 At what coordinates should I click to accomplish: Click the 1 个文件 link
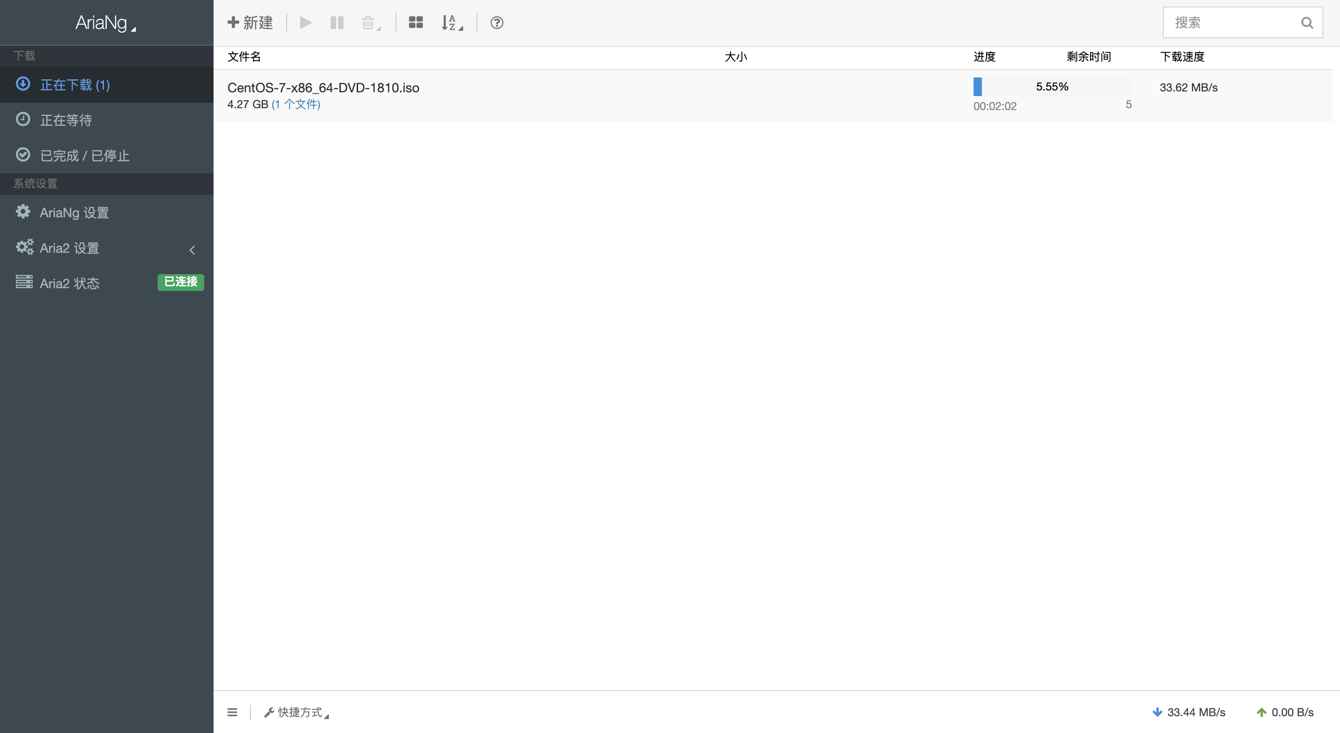296,104
